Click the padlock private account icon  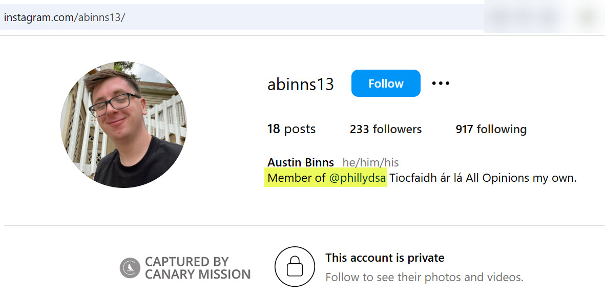click(x=295, y=266)
